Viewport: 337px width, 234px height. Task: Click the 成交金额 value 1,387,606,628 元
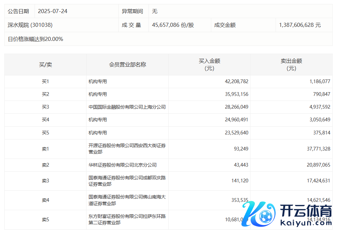coord(300,25)
